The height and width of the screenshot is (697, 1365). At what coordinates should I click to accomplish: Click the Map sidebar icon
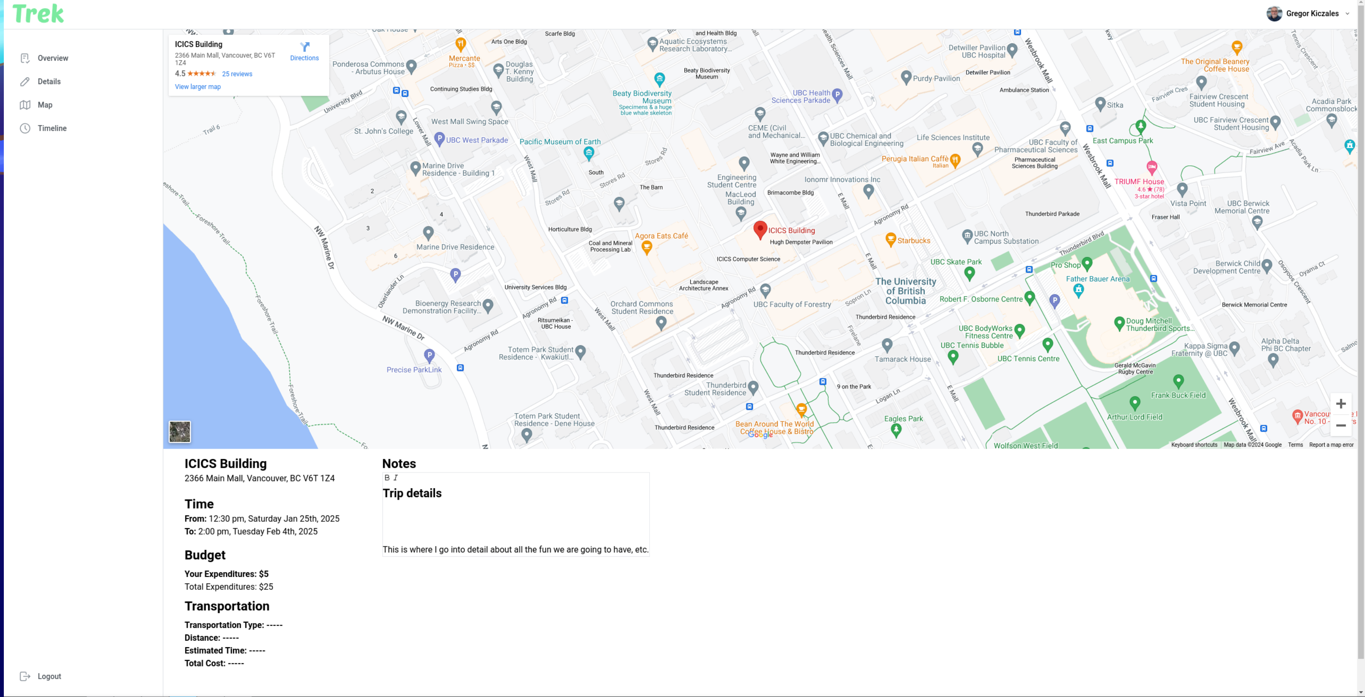point(25,105)
